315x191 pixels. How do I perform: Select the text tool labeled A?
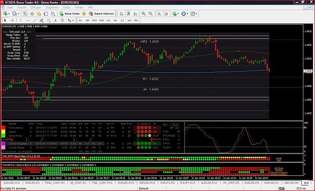click(x=55, y=20)
